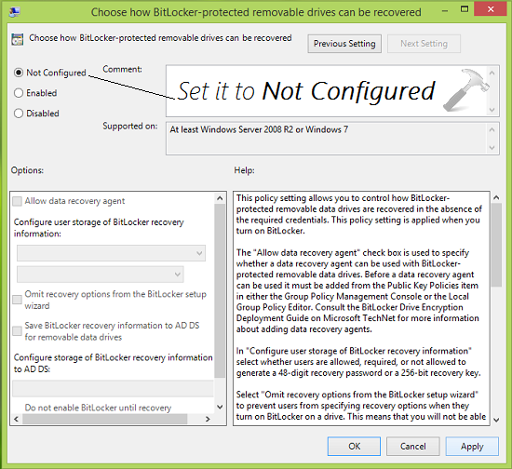This screenshot has height=469, width=512.
Task: Open the AD DS storage configuration combo box
Action: point(113,388)
